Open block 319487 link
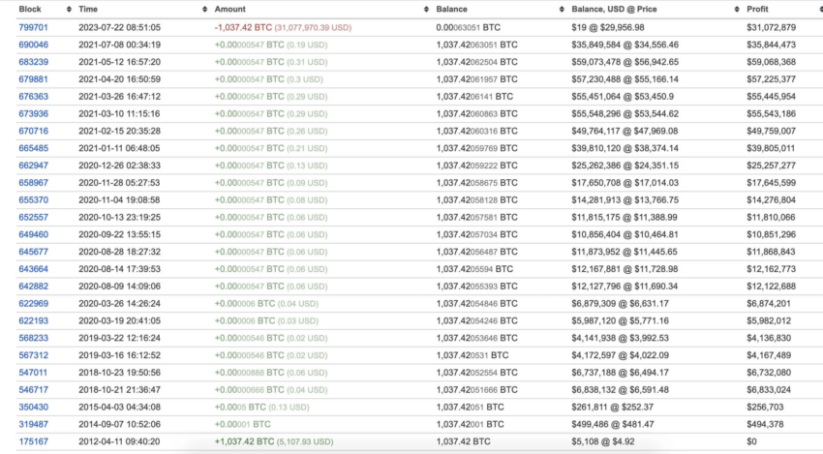Viewport: 823px width, 454px height. tap(33, 424)
